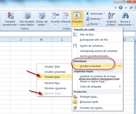
Task: Click the Autosuma sigma icon
Action: 88,13
